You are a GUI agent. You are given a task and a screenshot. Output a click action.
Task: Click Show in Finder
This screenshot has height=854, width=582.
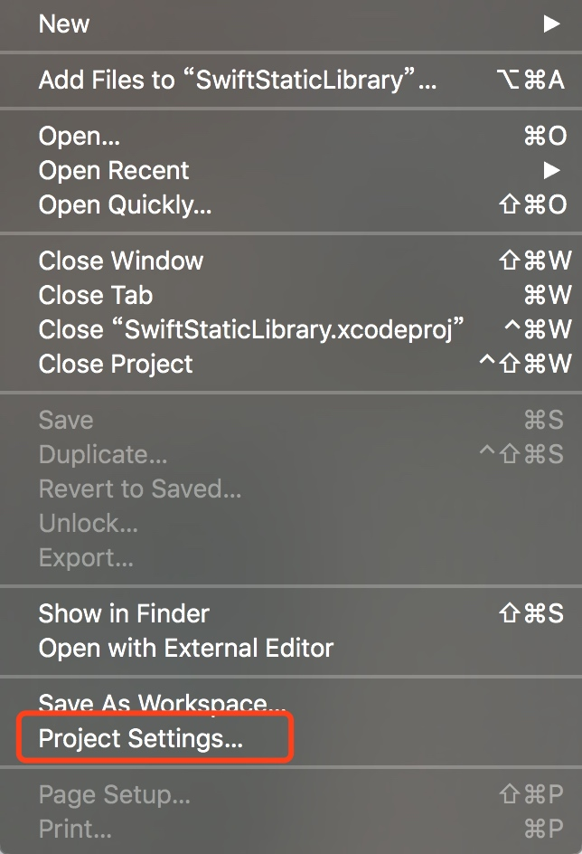[124, 613]
